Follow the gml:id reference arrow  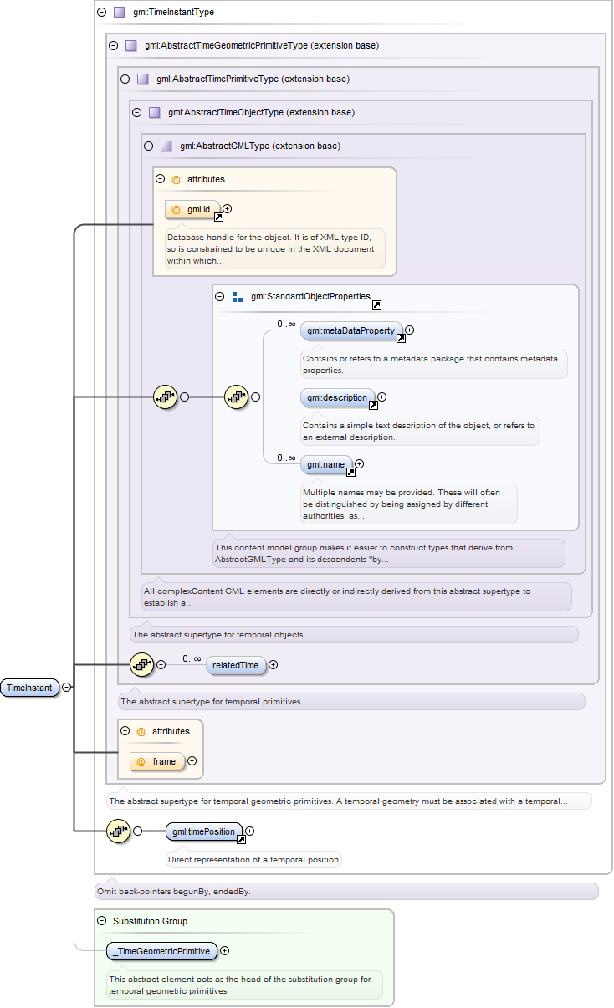click(218, 217)
